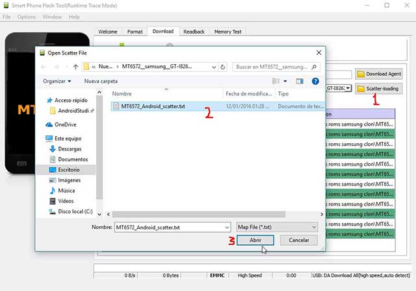Image resolution: width=416 pixels, height=291 pixels.
Task: Sort by Fecha de modifica... column
Action: (x=249, y=93)
